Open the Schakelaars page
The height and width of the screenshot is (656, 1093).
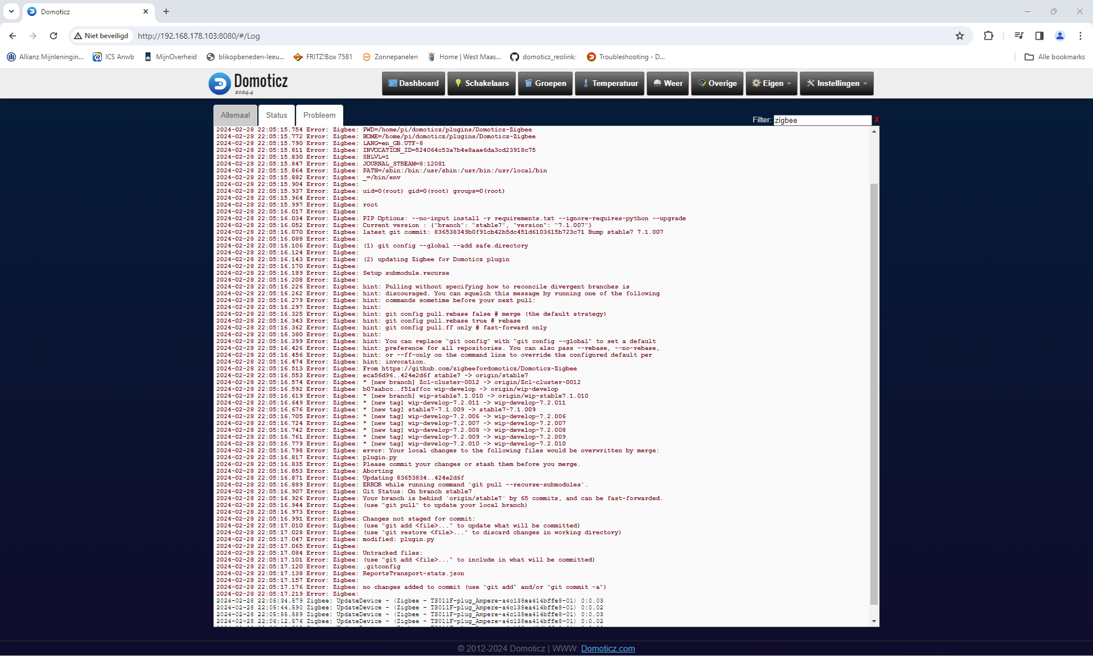[x=482, y=83]
